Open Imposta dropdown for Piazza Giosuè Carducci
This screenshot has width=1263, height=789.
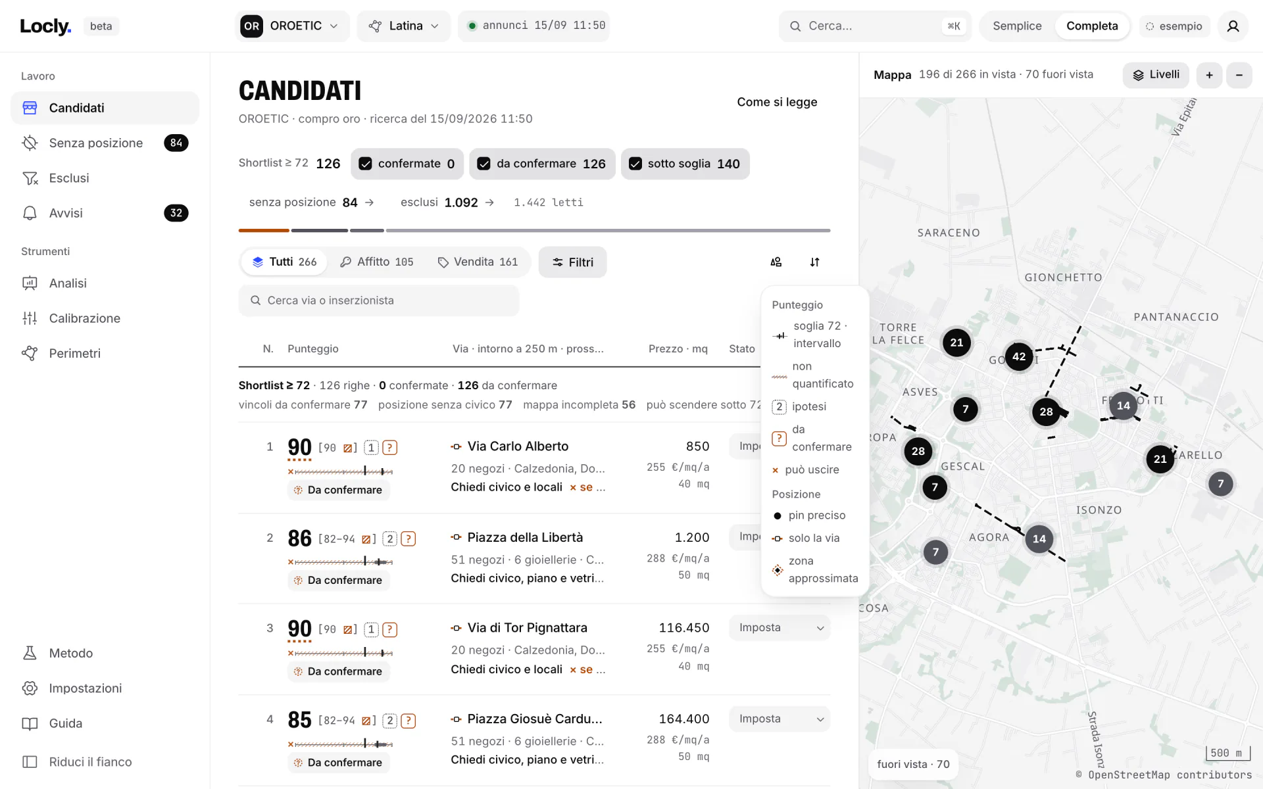click(x=780, y=719)
